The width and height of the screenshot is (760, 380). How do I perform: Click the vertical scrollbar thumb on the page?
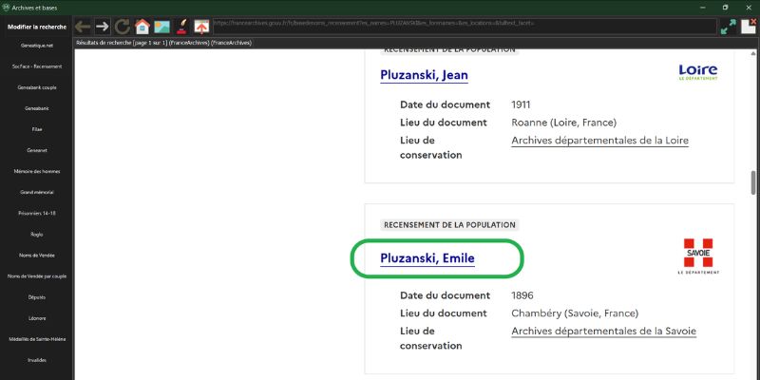[753, 180]
